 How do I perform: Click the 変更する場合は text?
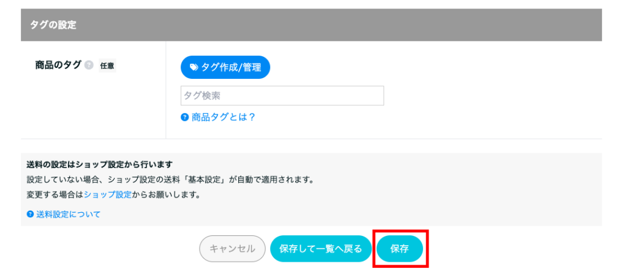[x=55, y=195]
